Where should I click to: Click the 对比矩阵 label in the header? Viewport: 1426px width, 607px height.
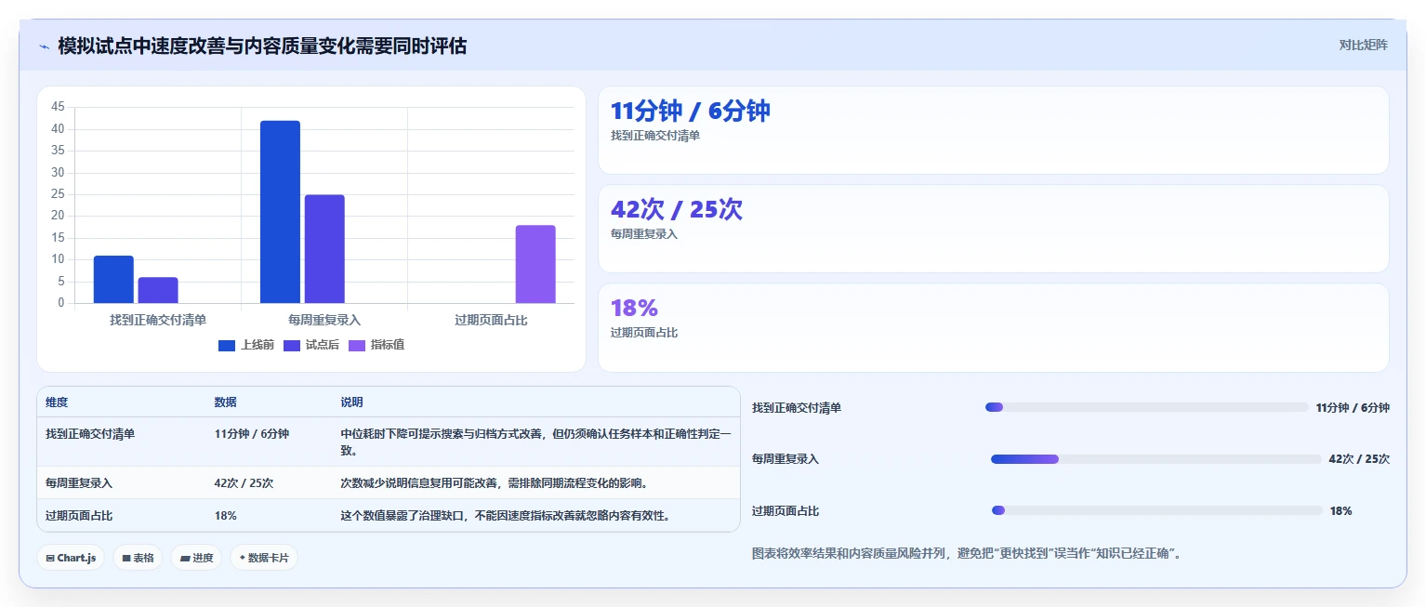pos(1363,46)
